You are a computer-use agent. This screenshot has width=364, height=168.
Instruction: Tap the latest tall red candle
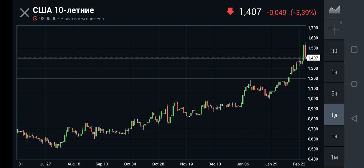tap(305, 52)
